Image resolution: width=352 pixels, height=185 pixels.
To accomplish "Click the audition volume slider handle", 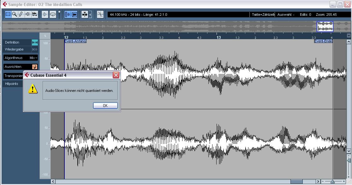I will [x=59, y=11].
